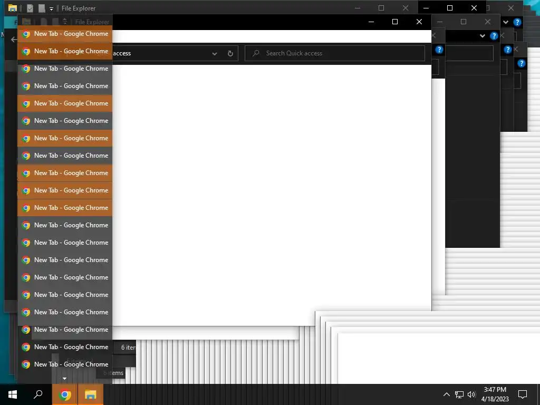Image resolution: width=540 pixels, height=405 pixels.
Task: Focus the Search Quick access field
Action: [x=335, y=53]
